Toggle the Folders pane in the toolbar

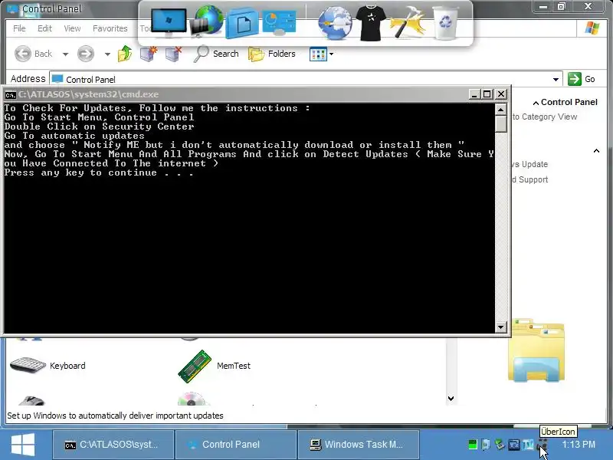click(x=272, y=54)
